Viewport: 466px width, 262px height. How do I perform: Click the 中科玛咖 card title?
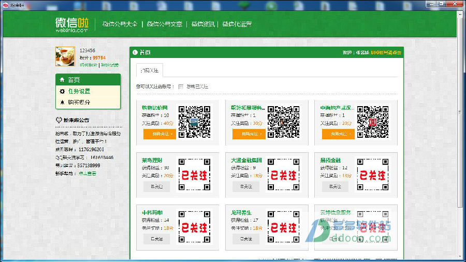[x=152, y=213]
